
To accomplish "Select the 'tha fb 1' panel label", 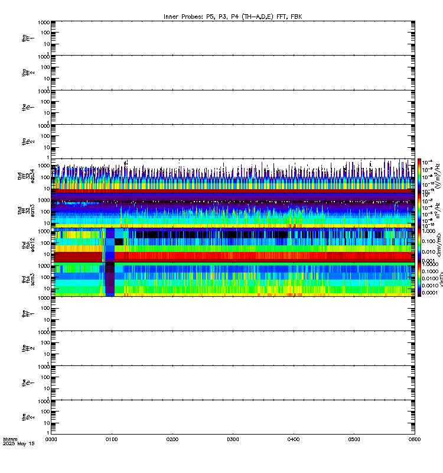I will point(28,107).
